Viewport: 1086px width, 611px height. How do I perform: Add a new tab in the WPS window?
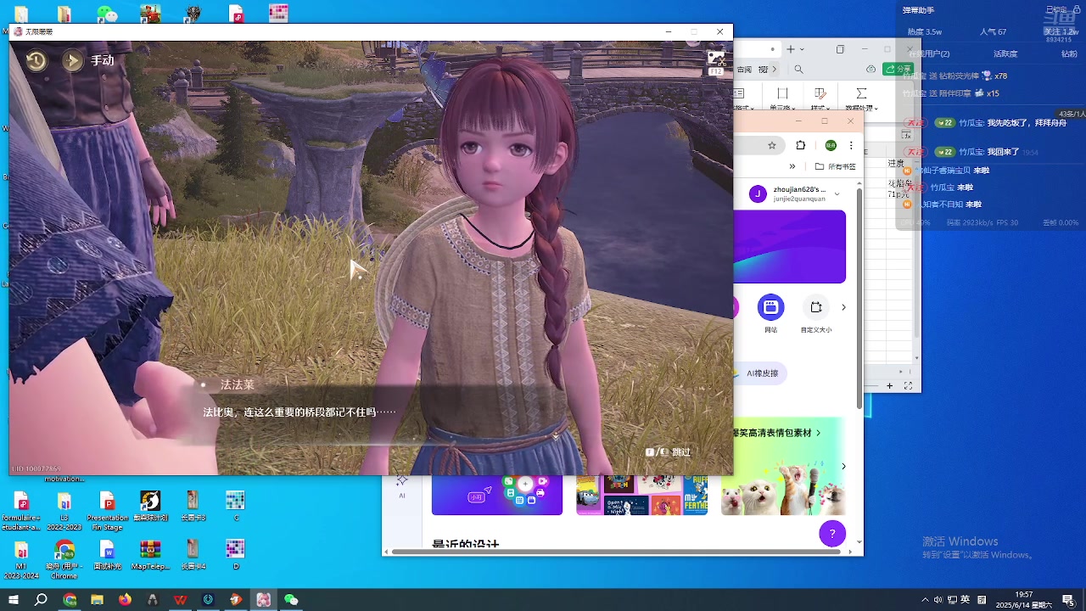click(x=791, y=49)
